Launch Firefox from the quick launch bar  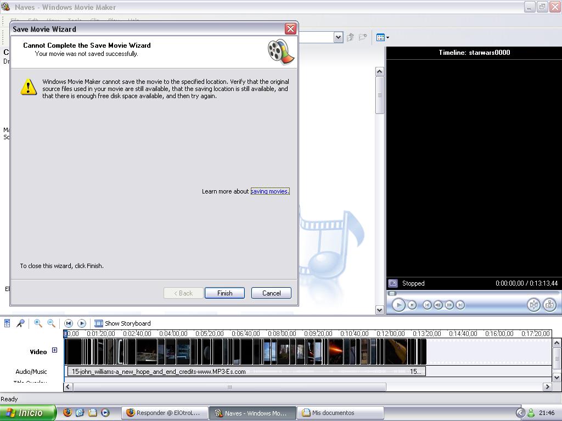click(67, 412)
